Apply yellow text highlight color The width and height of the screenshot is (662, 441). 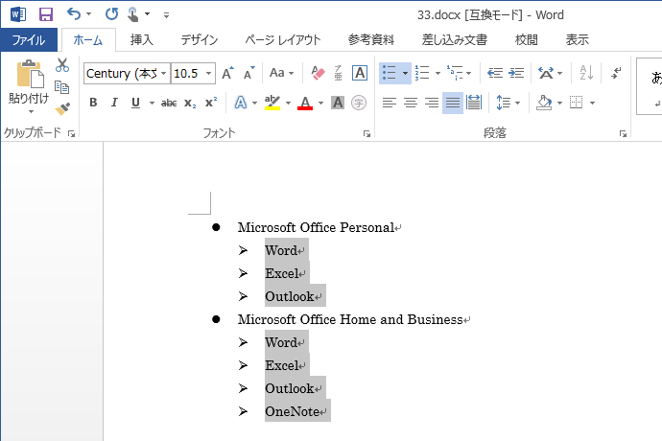tap(272, 103)
